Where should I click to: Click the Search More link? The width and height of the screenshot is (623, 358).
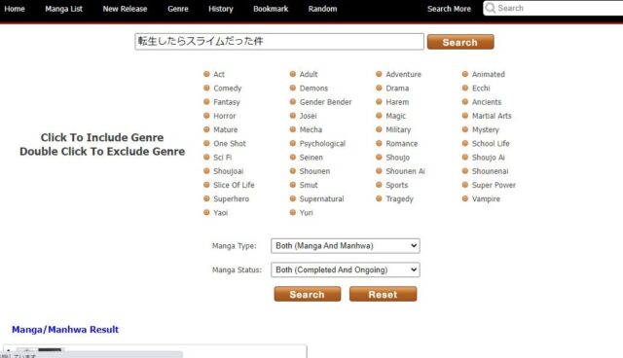click(449, 9)
